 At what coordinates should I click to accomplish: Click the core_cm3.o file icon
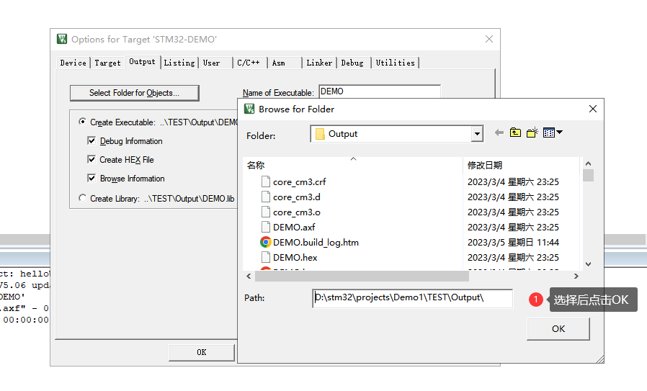[266, 212]
